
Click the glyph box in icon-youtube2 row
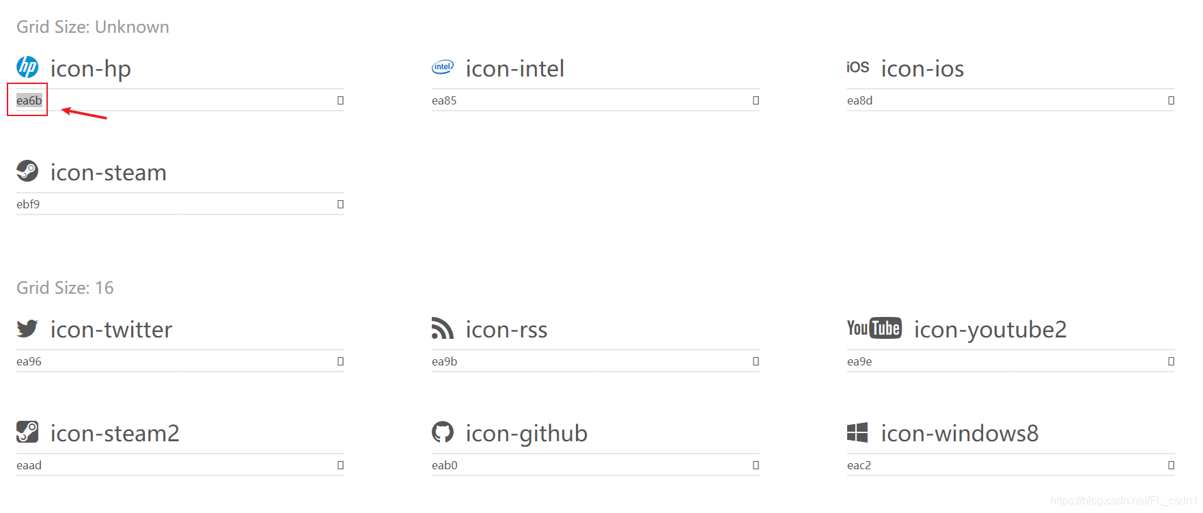pyautogui.click(x=1171, y=361)
